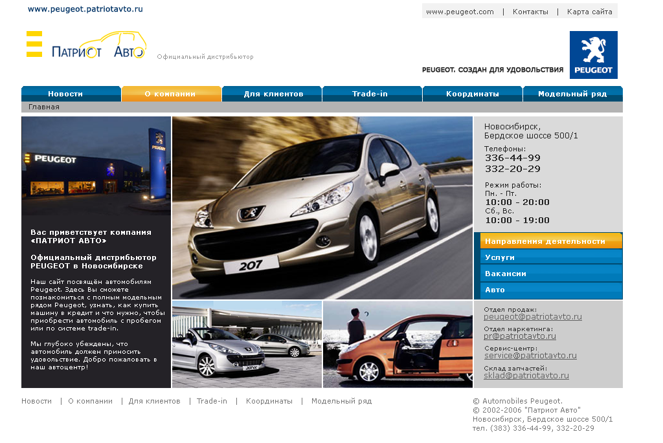Click the orange car photo thumbnail
The image size is (663, 443).
[x=398, y=344]
